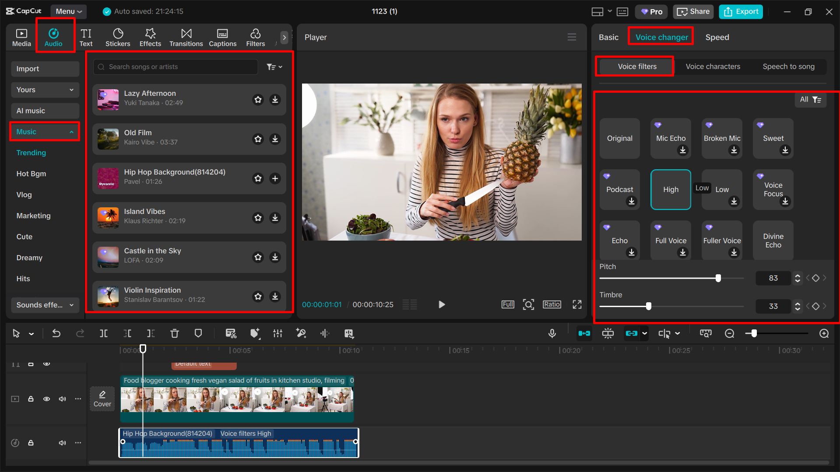Adjust the Timbre slider
Screen dimensions: 840x472
[649, 306]
